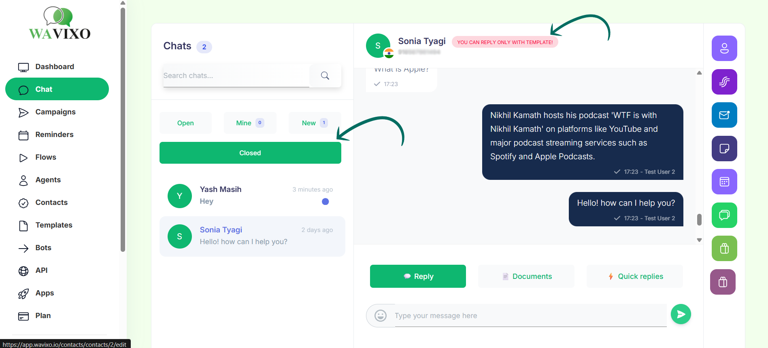Click the search chats magnifier icon

pos(325,76)
